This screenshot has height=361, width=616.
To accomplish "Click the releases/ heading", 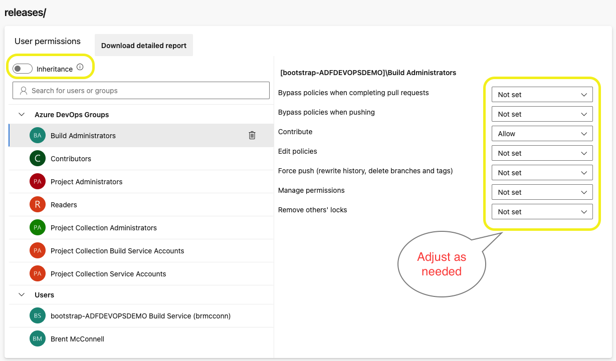I will click(25, 13).
